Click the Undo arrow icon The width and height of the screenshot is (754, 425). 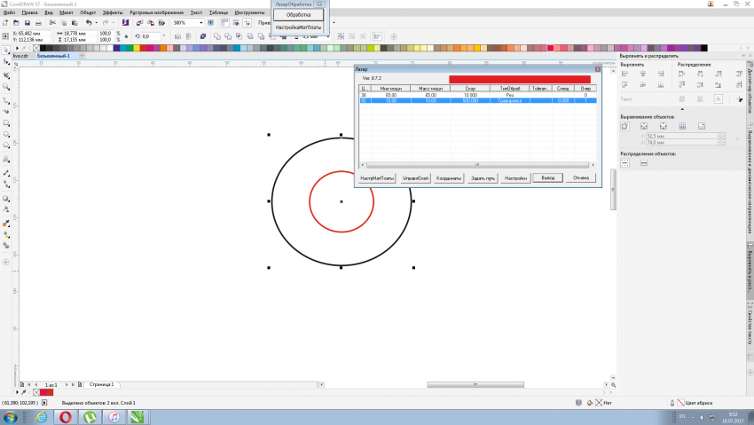click(89, 22)
